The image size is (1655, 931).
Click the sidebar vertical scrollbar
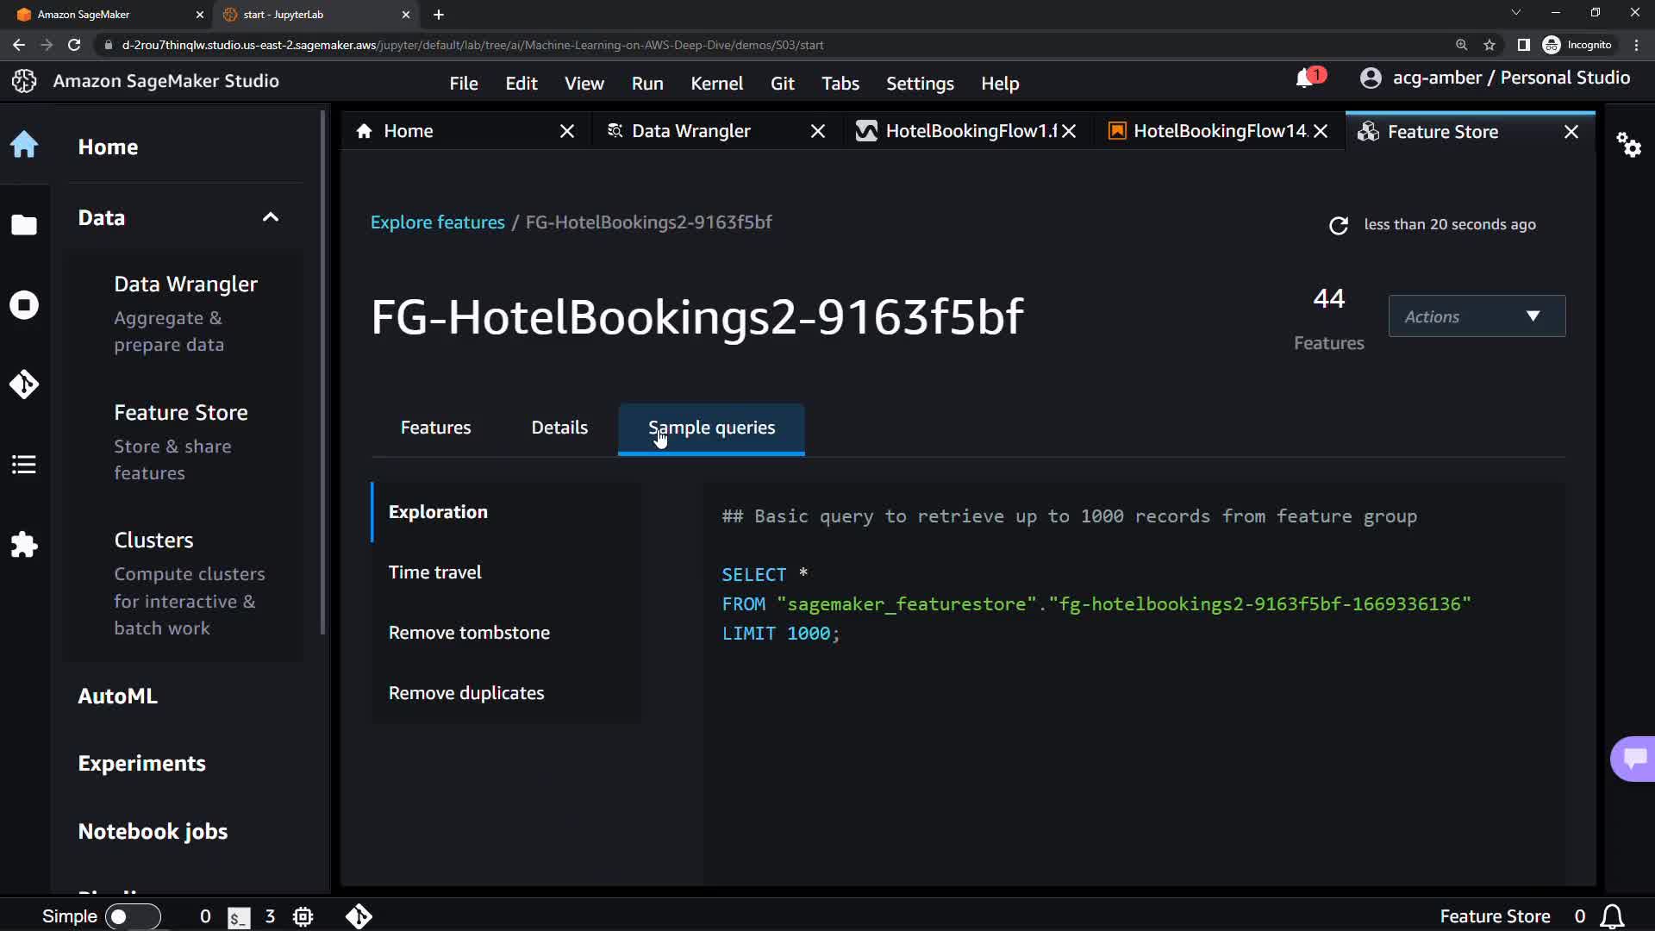[x=323, y=371]
